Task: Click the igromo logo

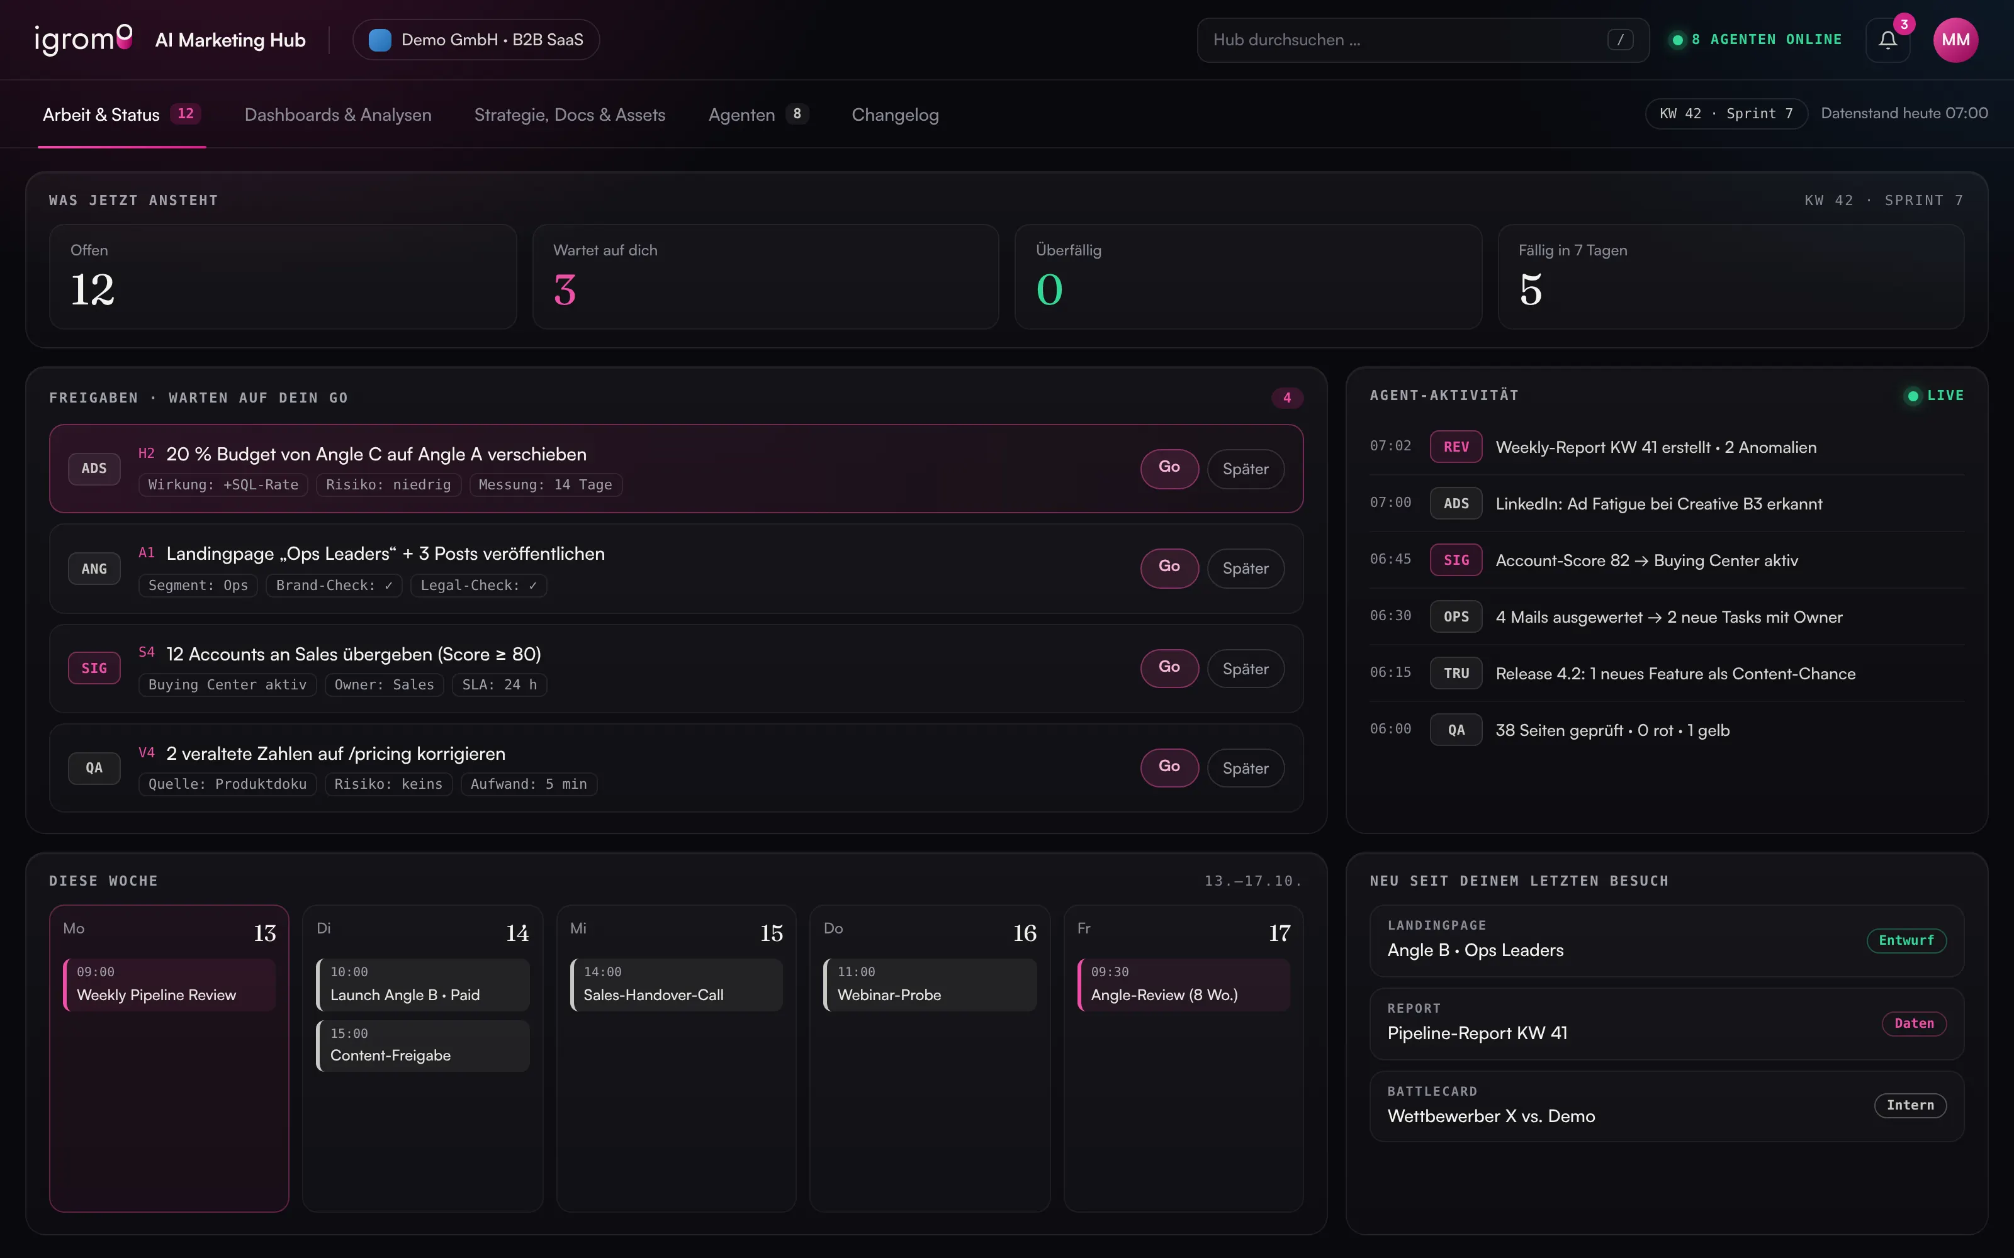Action: tap(83, 39)
